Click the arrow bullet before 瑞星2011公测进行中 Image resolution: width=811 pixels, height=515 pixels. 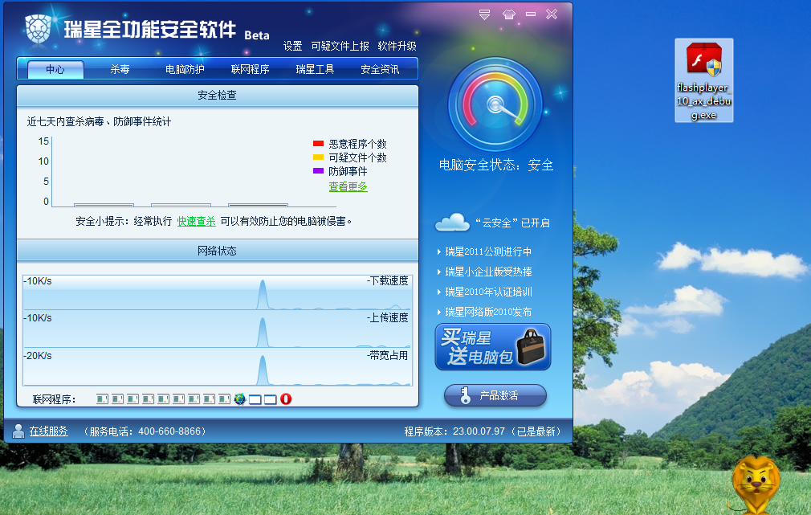click(439, 252)
